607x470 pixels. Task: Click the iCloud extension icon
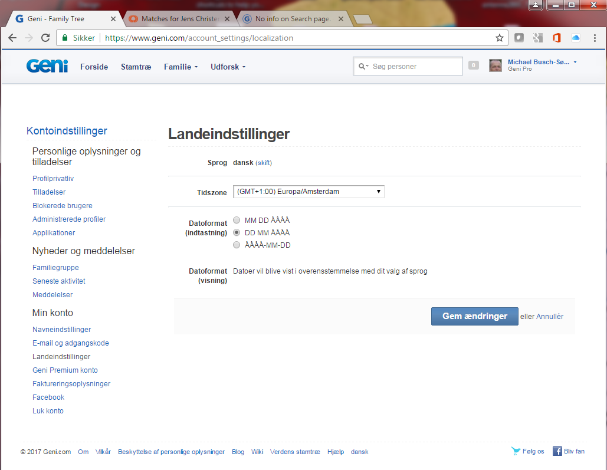tap(576, 38)
